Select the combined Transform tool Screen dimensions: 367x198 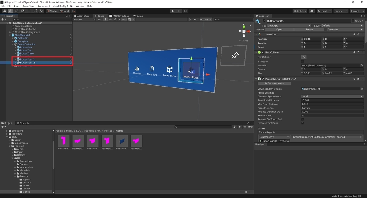click(x=35, y=11)
